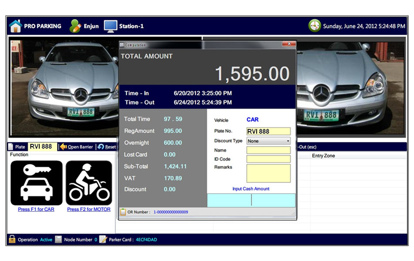Open the Press F1 for CAR link
The width and height of the screenshot is (414, 261).
click(36, 209)
